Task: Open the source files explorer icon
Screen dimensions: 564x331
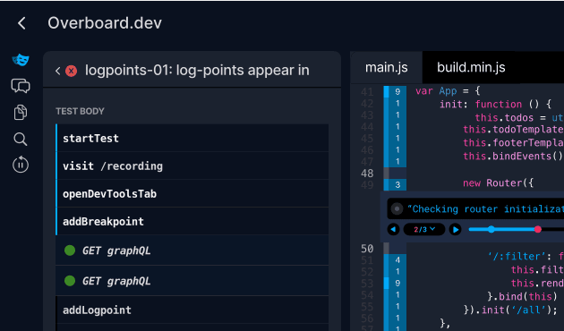Action: (21, 112)
